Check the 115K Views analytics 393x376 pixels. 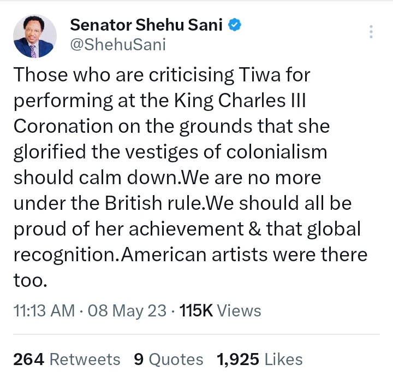point(221,310)
